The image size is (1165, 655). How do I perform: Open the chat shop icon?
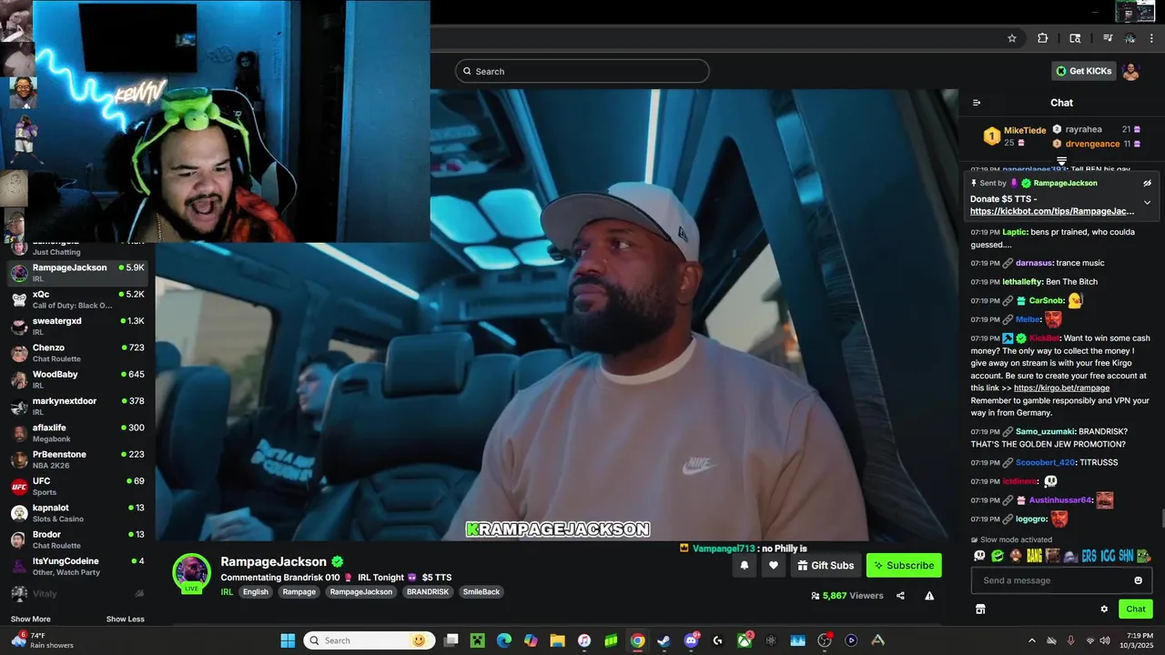pyautogui.click(x=980, y=609)
